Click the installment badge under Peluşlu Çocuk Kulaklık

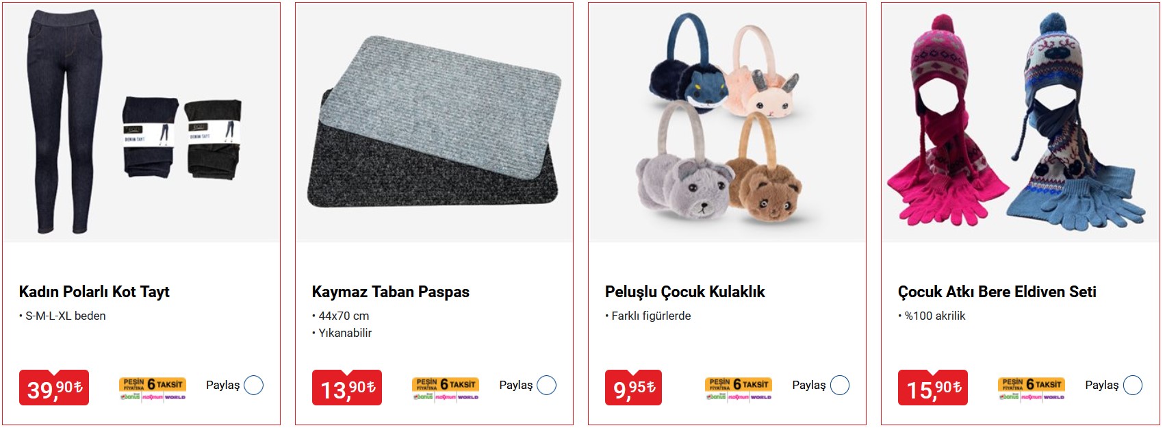click(x=739, y=388)
